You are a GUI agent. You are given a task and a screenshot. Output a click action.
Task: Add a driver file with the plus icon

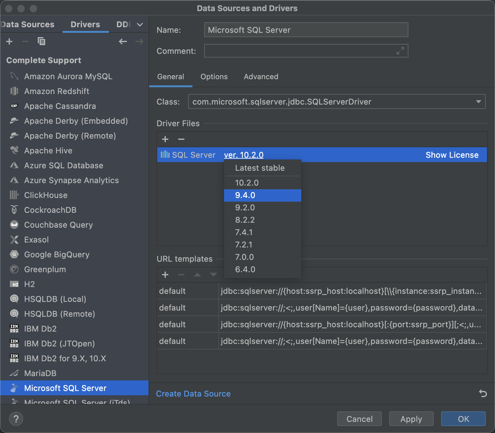click(165, 139)
